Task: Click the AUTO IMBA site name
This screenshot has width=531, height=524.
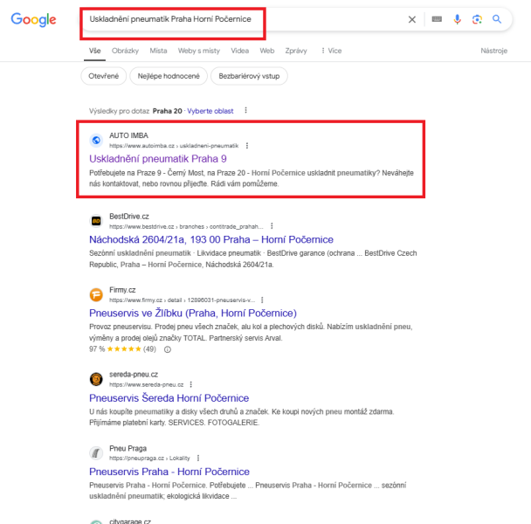Action: tap(128, 135)
